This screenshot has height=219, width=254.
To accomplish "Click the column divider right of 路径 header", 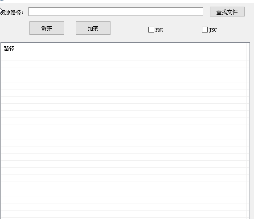I will click(246, 49).
